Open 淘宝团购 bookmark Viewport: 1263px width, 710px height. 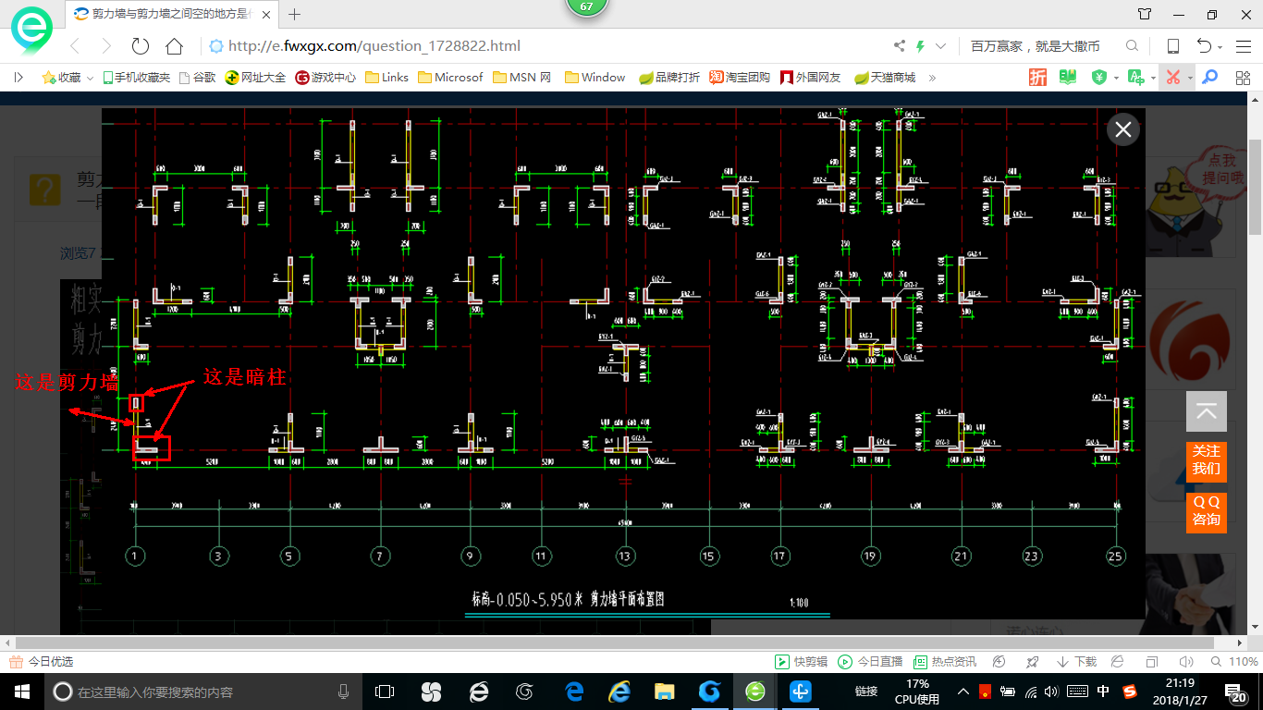point(740,78)
